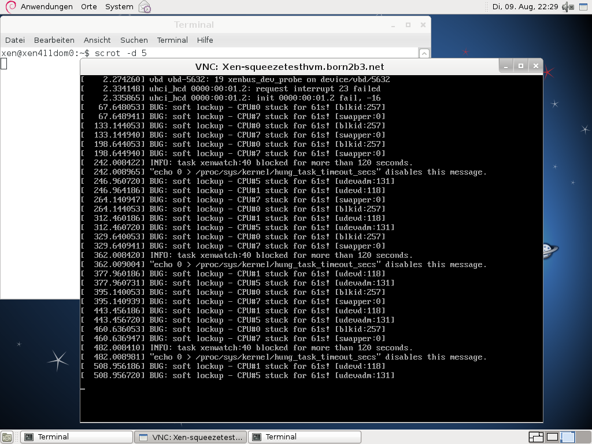This screenshot has width=592, height=444.
Task: Open the Anwendungen menu with Debian logo
Action: (x=39, y=7)
